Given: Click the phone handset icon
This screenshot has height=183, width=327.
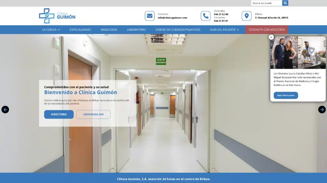Looking at the screenshot, I should pyautogui.click(x=205, y=16).
